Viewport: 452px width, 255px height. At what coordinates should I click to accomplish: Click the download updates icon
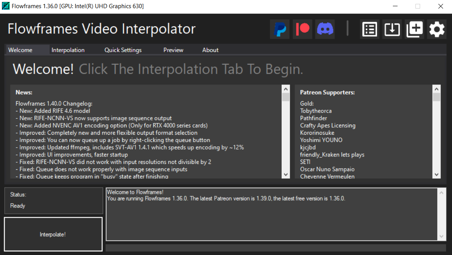pos(392,29)
